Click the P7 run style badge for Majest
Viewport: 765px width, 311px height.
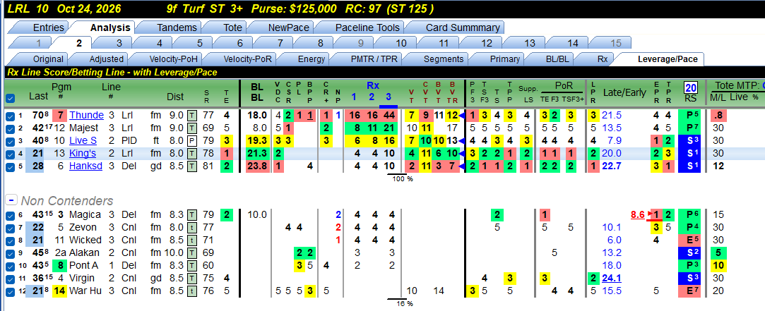point(690,128)
